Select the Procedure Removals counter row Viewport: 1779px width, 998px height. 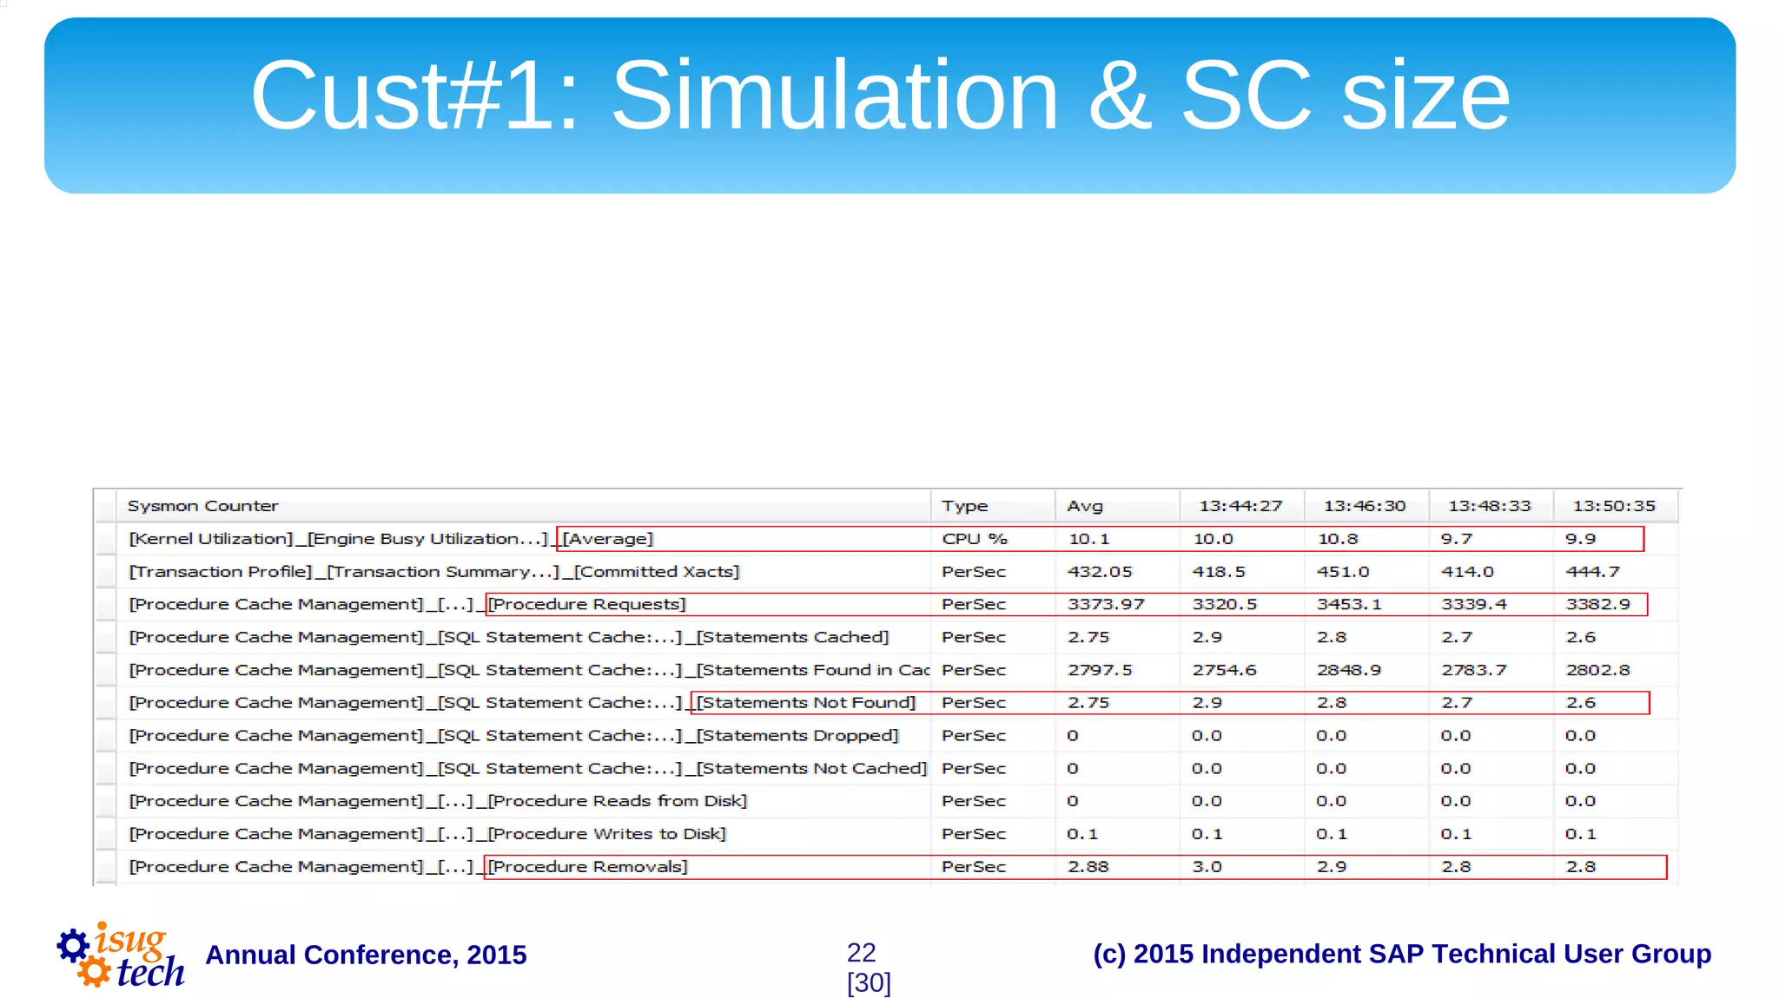click(x=886, y=867)
